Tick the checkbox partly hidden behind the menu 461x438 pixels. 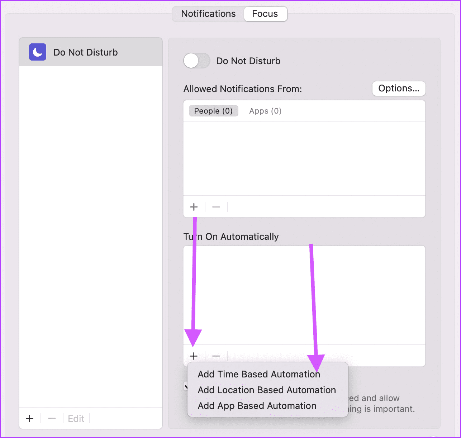(186, 386)
